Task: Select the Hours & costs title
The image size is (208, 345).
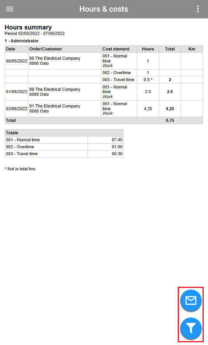Action: pos(104,9)
